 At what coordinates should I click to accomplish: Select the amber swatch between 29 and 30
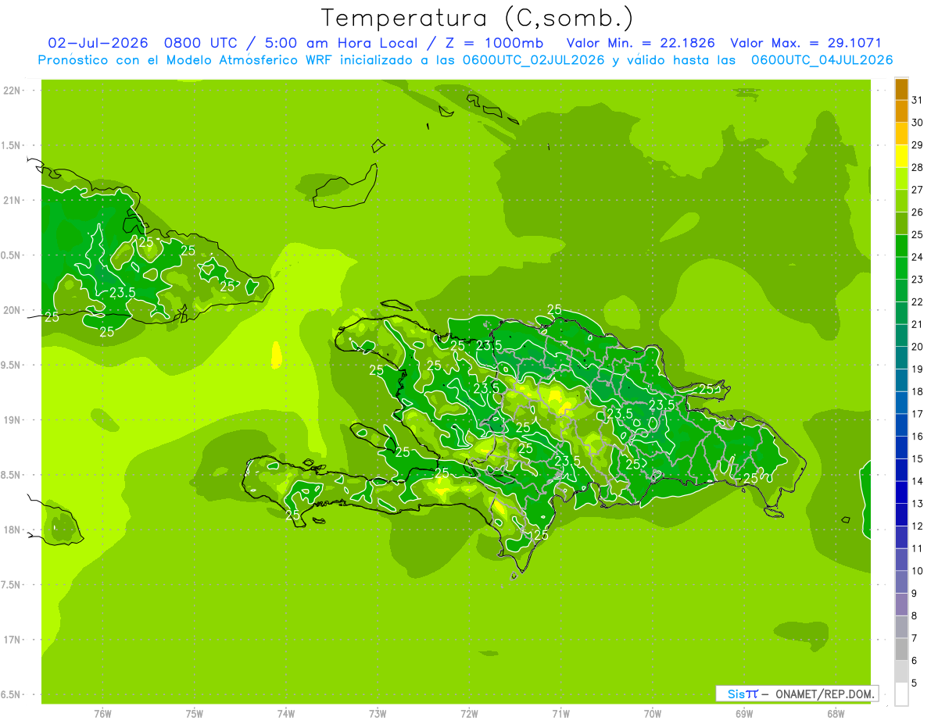pos(901,134)
